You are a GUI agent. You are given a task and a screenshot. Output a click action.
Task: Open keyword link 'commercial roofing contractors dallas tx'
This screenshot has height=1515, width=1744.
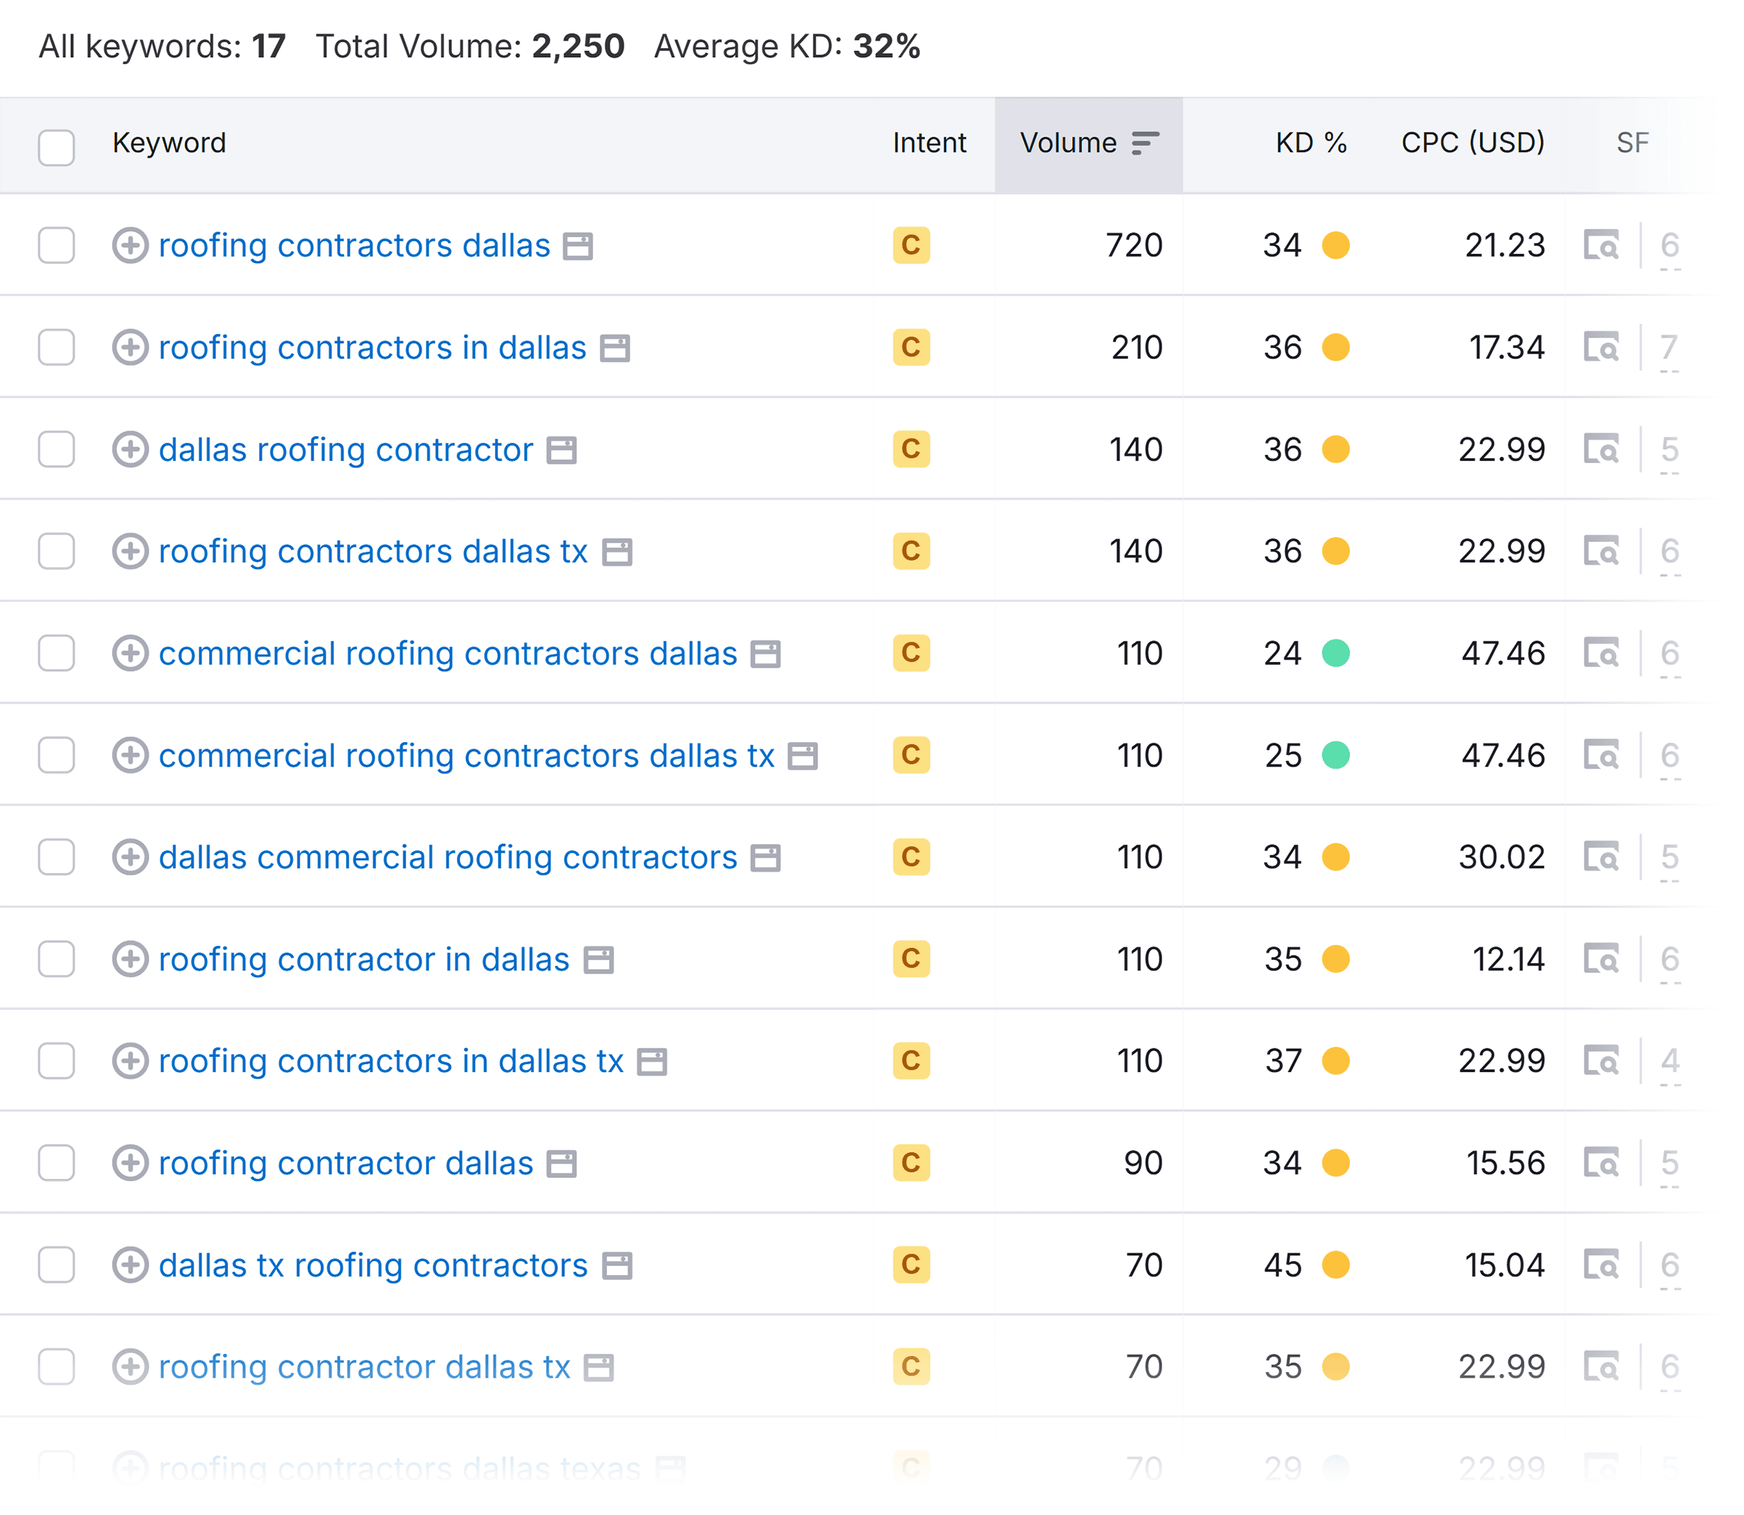pyautogui.click(x=467, y=756)
